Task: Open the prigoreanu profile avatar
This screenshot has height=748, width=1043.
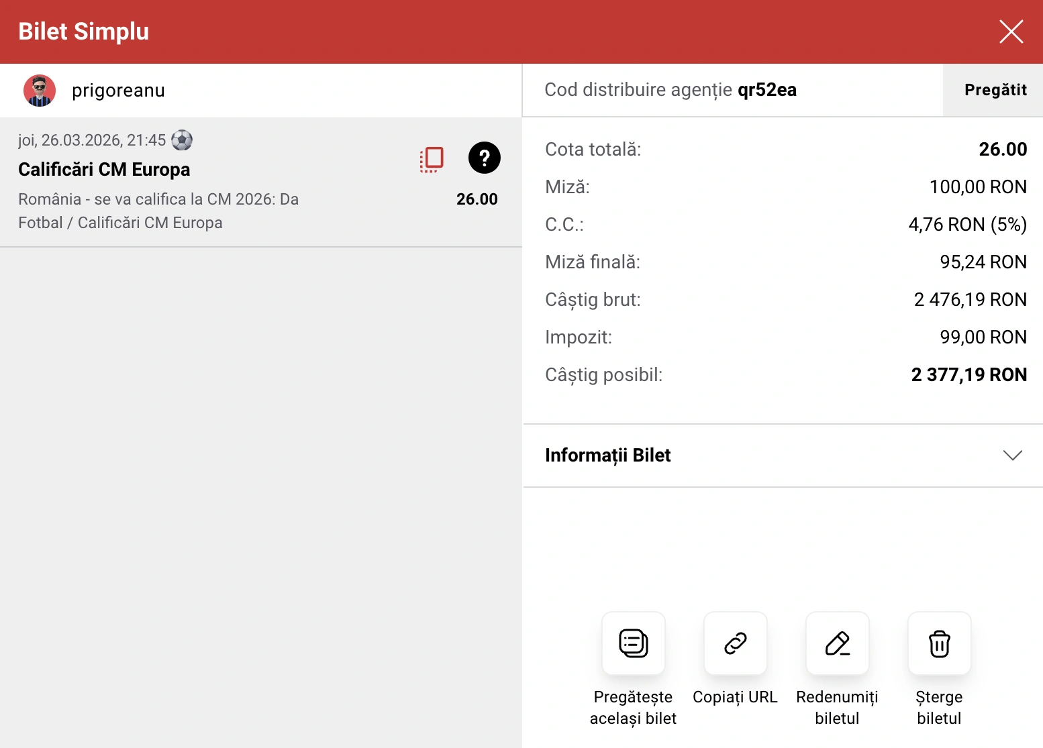Action: pos(40,91)
